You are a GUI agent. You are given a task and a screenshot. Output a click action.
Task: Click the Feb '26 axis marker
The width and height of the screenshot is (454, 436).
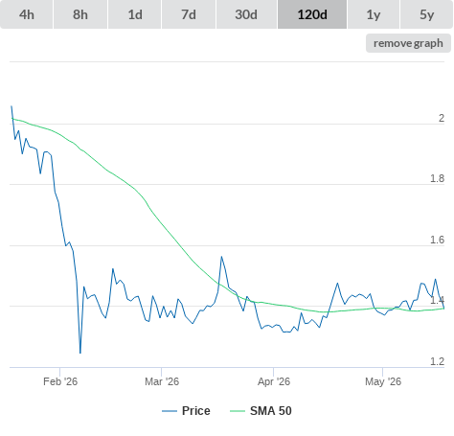tap(60, 381)
